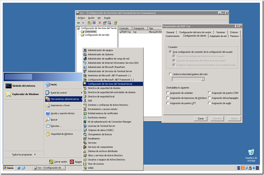Switch to the Sesiones tab

220,32
